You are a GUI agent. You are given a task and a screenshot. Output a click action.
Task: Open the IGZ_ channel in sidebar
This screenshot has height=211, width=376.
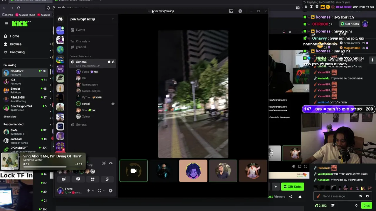(25, 81)
